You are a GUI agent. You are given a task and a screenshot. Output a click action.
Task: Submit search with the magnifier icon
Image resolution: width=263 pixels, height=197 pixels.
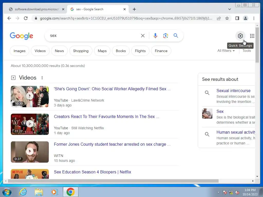[176, 35]
